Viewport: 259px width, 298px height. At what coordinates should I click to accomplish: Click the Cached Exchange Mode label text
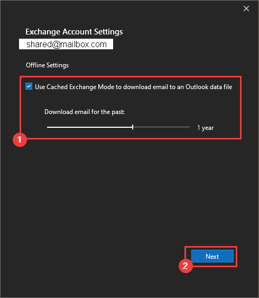tap(134, 87)
